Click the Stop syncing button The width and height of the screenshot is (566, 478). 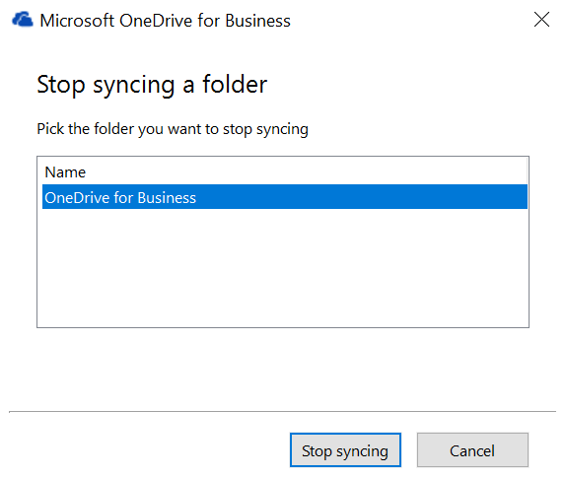click(345, 449)
